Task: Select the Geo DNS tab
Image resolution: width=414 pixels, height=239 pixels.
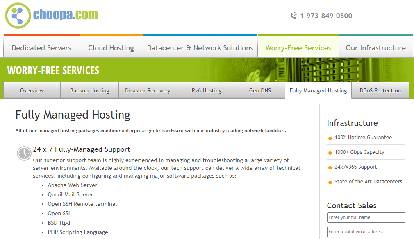Action: (260, 90)
